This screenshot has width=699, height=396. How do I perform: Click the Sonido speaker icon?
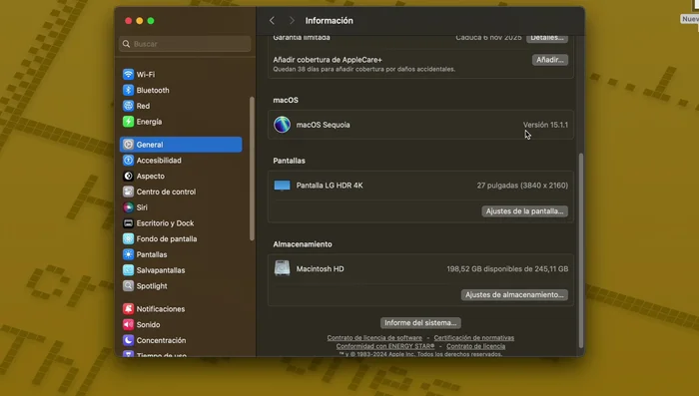[x=128, y=324]
